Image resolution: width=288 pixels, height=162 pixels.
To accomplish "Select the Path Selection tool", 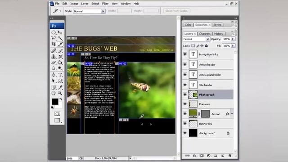I will [54, 81].
